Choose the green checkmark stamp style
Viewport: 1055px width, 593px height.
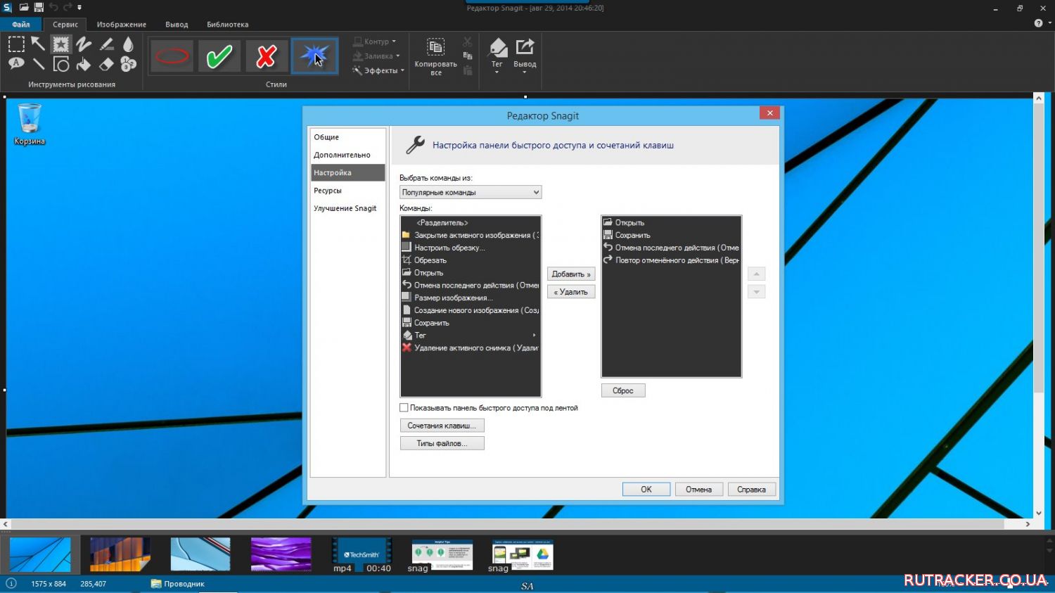tap(219, 56)
